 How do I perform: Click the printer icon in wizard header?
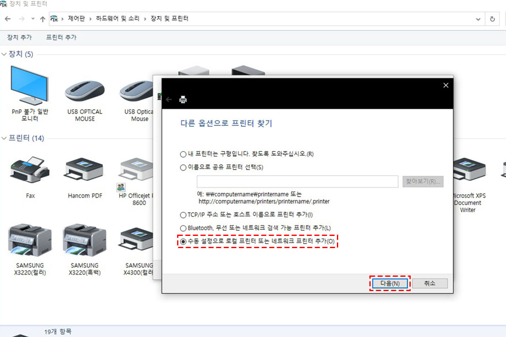point(183,99)
